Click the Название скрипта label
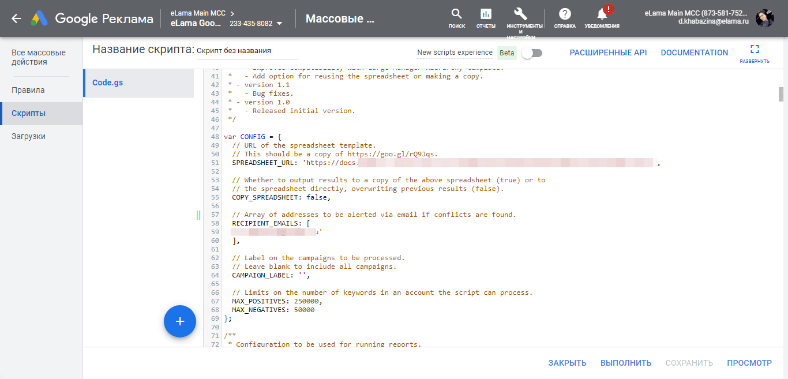 143,50
